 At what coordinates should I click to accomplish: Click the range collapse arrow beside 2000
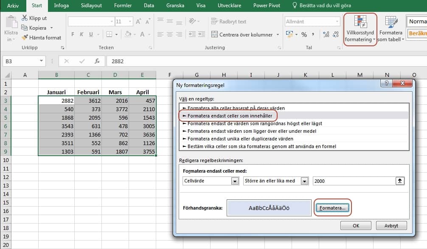click(399, 181)
